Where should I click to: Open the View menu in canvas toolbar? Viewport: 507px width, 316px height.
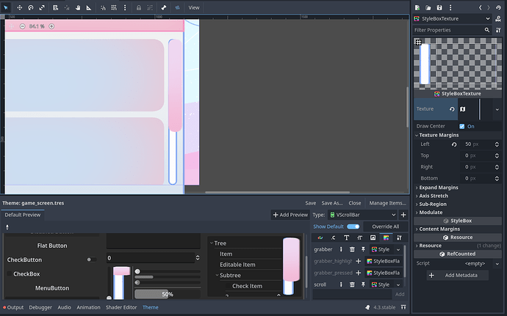pos(194,7)
